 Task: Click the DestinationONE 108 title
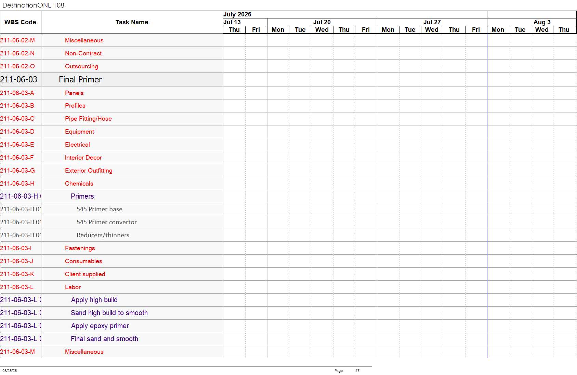pyautogui.click(x=33, y=5)
